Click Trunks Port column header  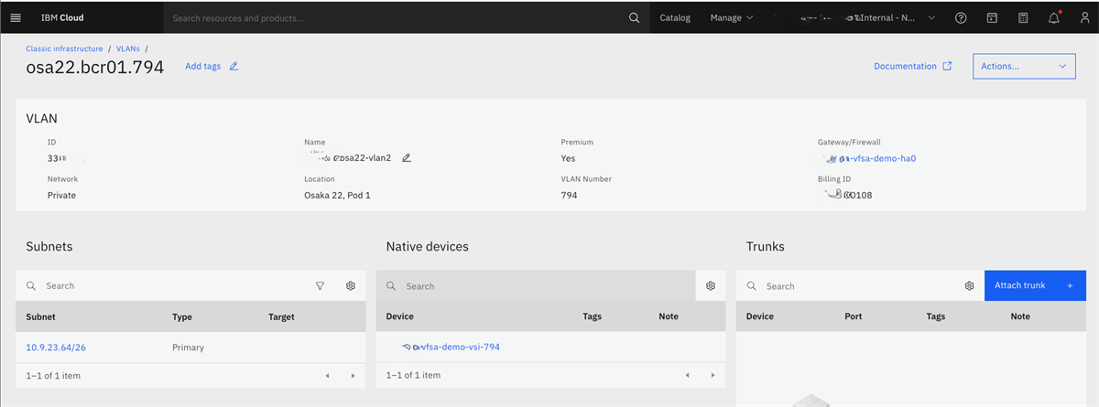tap(853, 316)
